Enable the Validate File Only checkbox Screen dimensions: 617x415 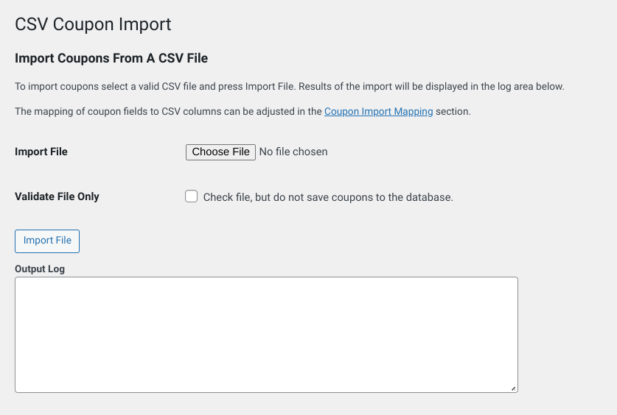(x=192, y=196)
